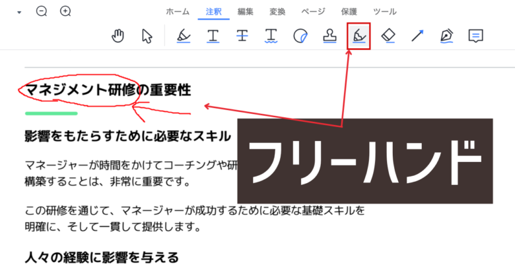Zoom out with the minus magnifier
This screenshot has width=515, height=270.
(42, 11)
